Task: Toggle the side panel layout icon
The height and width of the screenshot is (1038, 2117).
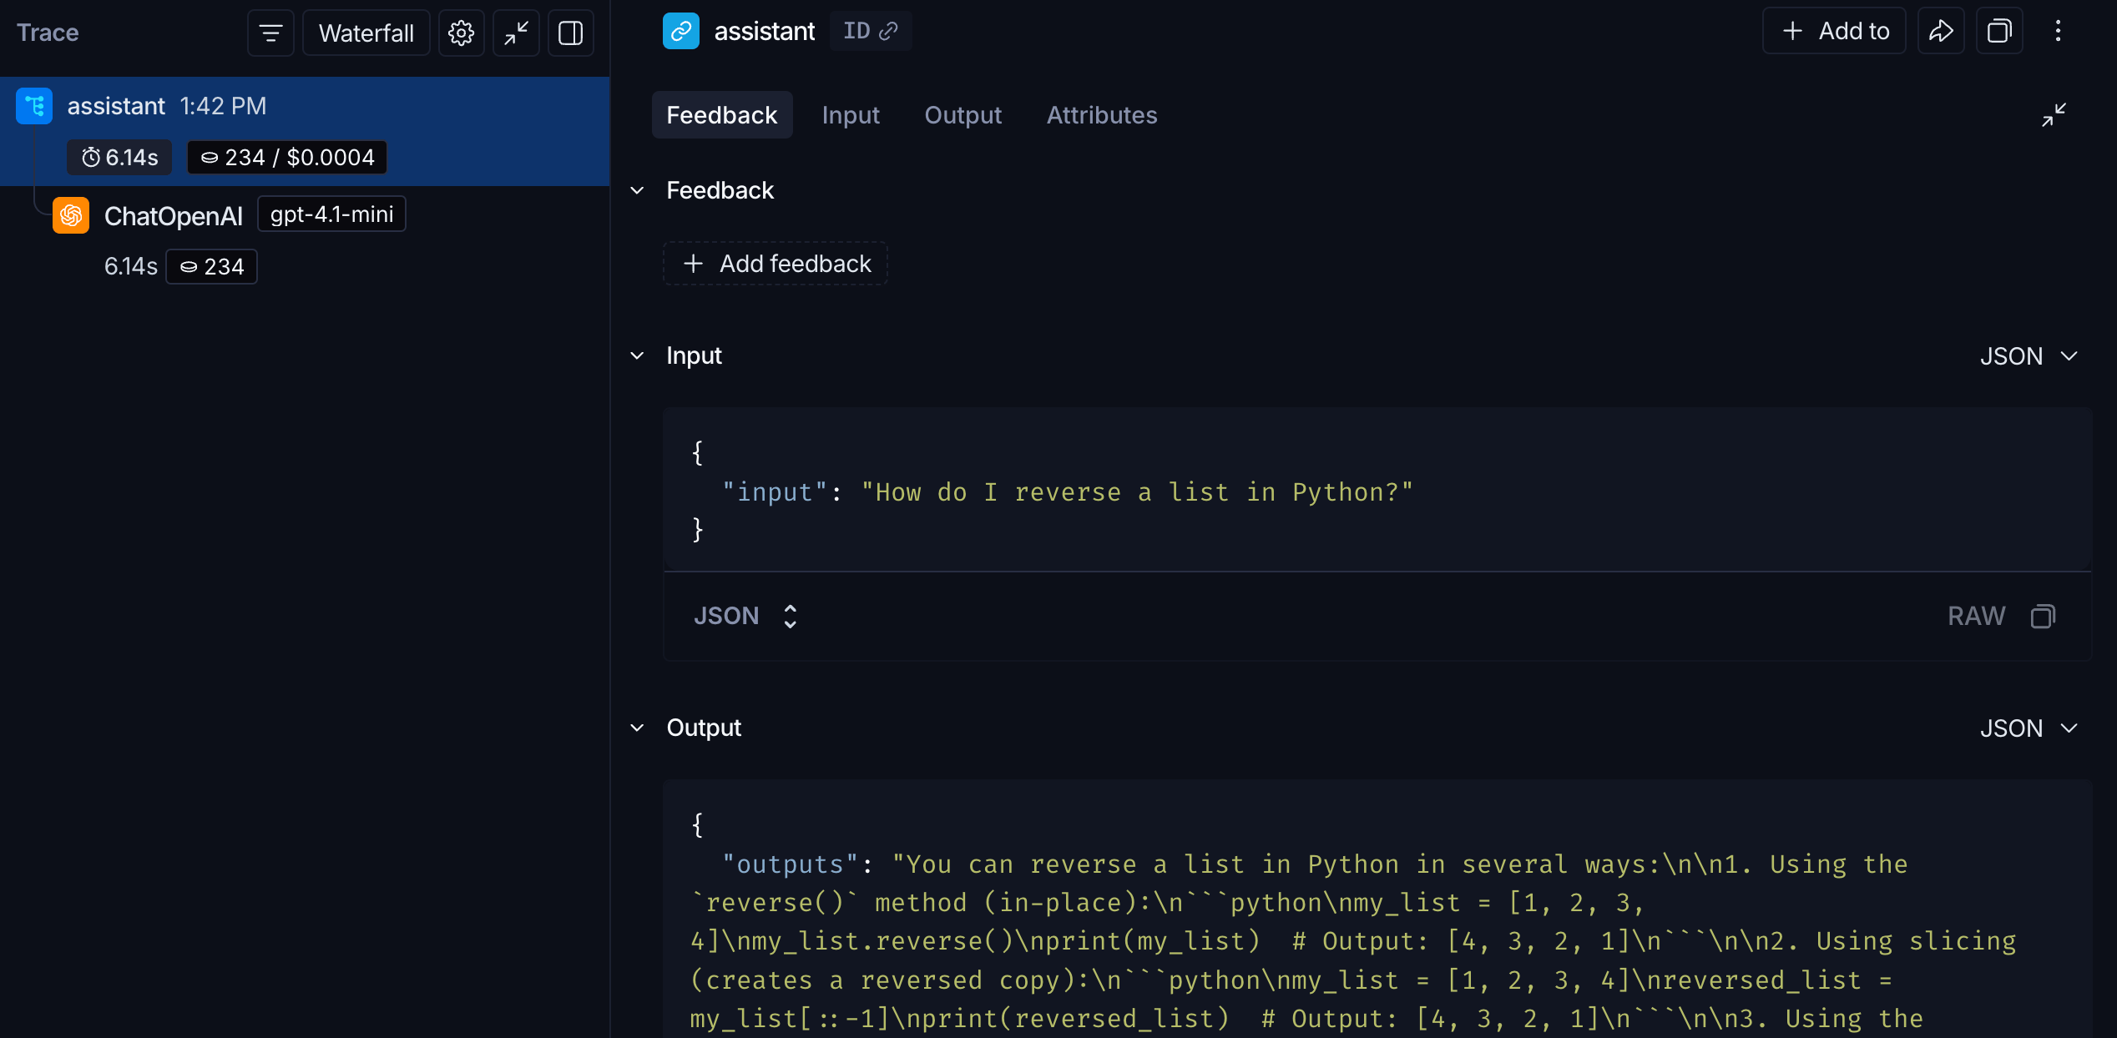Action: (x=571, y=33)
